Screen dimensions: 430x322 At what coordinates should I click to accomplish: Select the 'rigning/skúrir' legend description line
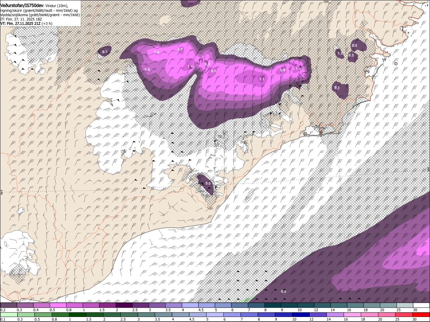(39, 10)
